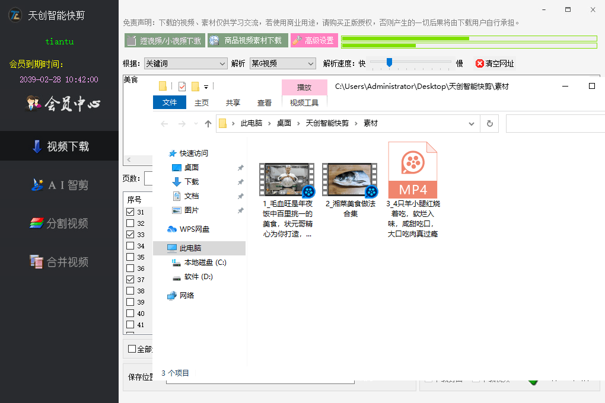This screenshot has width=605, height=403.
Task: Open the 视频工具 ribbon tab
Action: (x=304, y=103)
